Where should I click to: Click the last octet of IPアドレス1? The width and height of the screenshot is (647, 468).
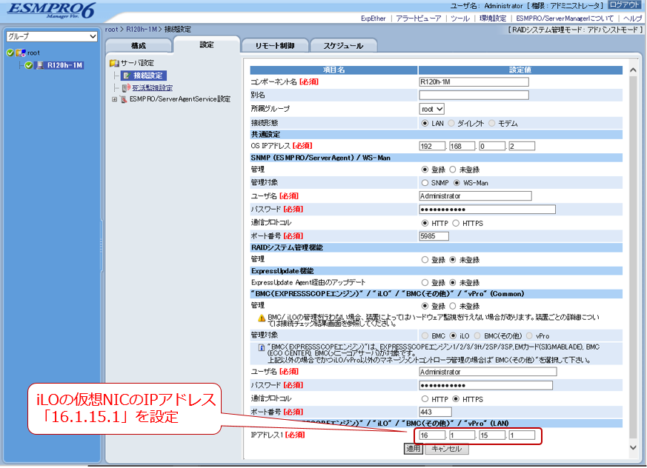tap(522, 435)
